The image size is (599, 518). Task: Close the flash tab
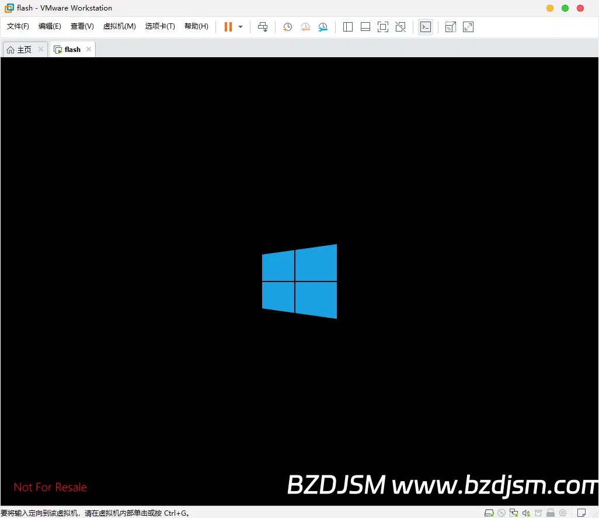coord(89,49)
